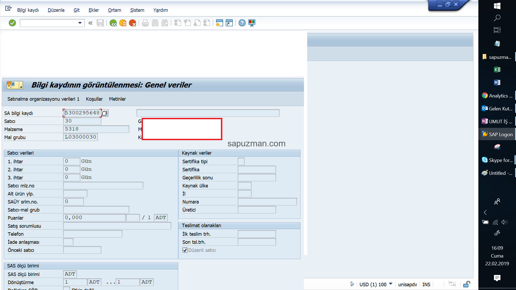Image resolution: width=516 pixels, height=290 pixels.
Task: Open the Sistem menu
Action: (137, 10)
